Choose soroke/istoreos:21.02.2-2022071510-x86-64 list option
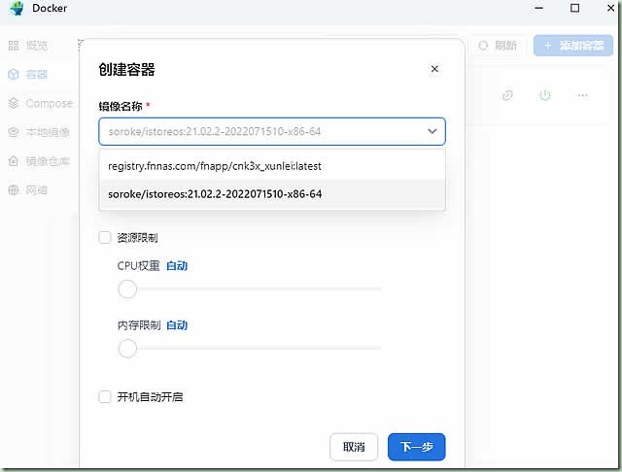Viewport: 622px width, 472px height. coord(272,194)
